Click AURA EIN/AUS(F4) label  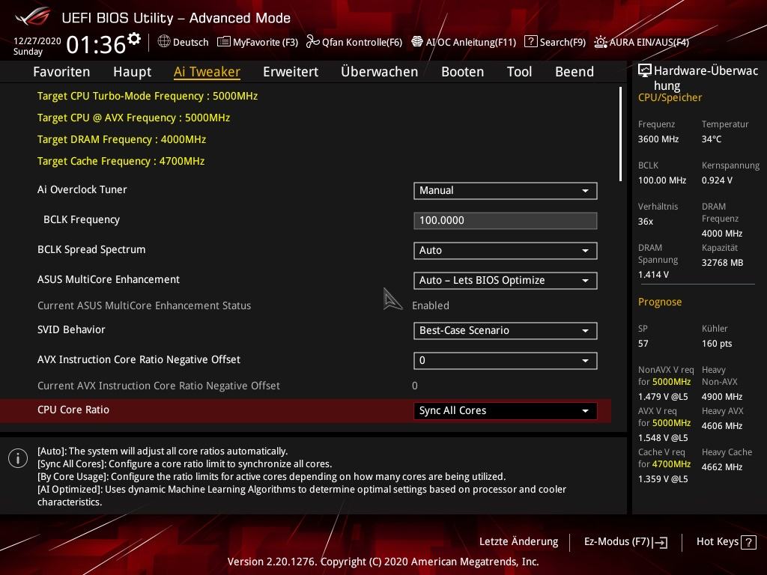tap(649, 42)
